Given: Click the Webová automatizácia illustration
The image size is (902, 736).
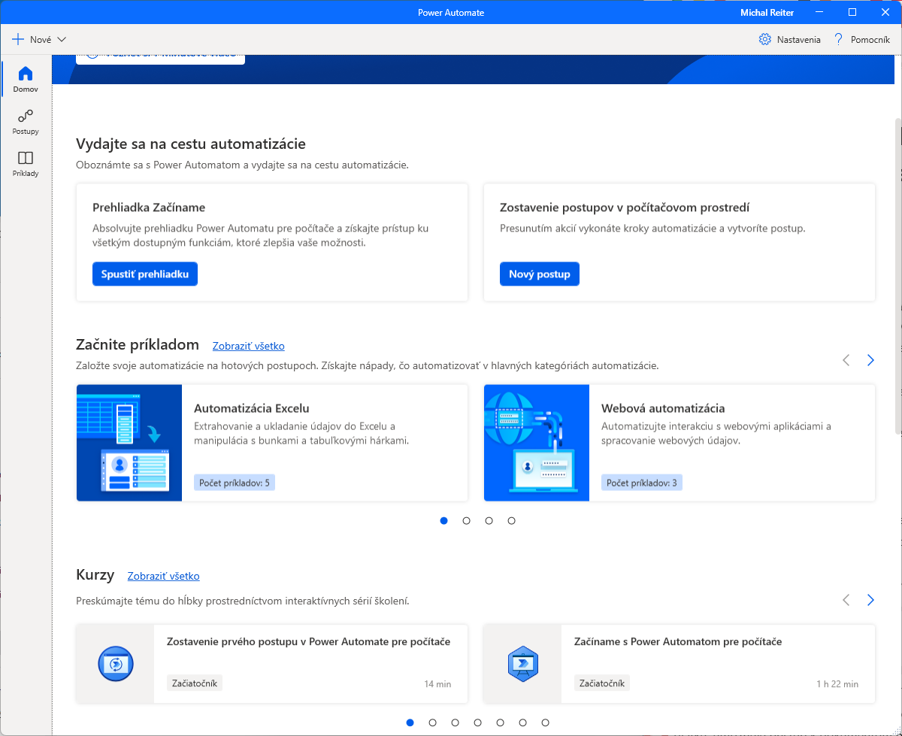Looking at the screenshot, I should click(x=537, y=443).
